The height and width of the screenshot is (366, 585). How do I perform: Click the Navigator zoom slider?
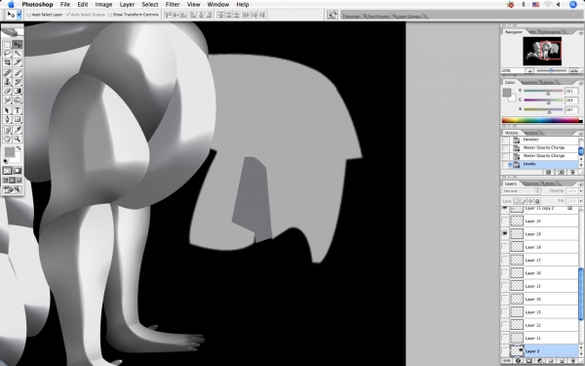point(552,70)
